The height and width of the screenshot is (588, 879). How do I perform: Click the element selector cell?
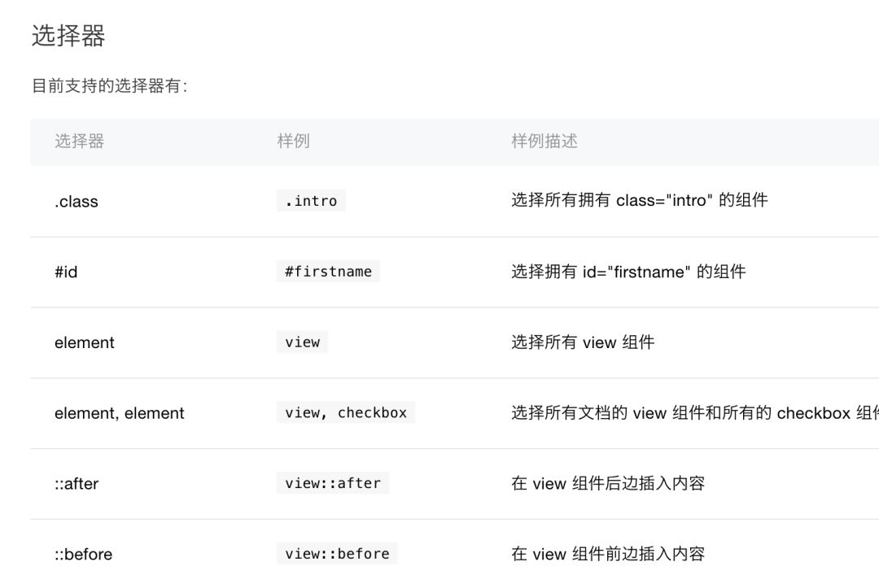pos(84,342)
